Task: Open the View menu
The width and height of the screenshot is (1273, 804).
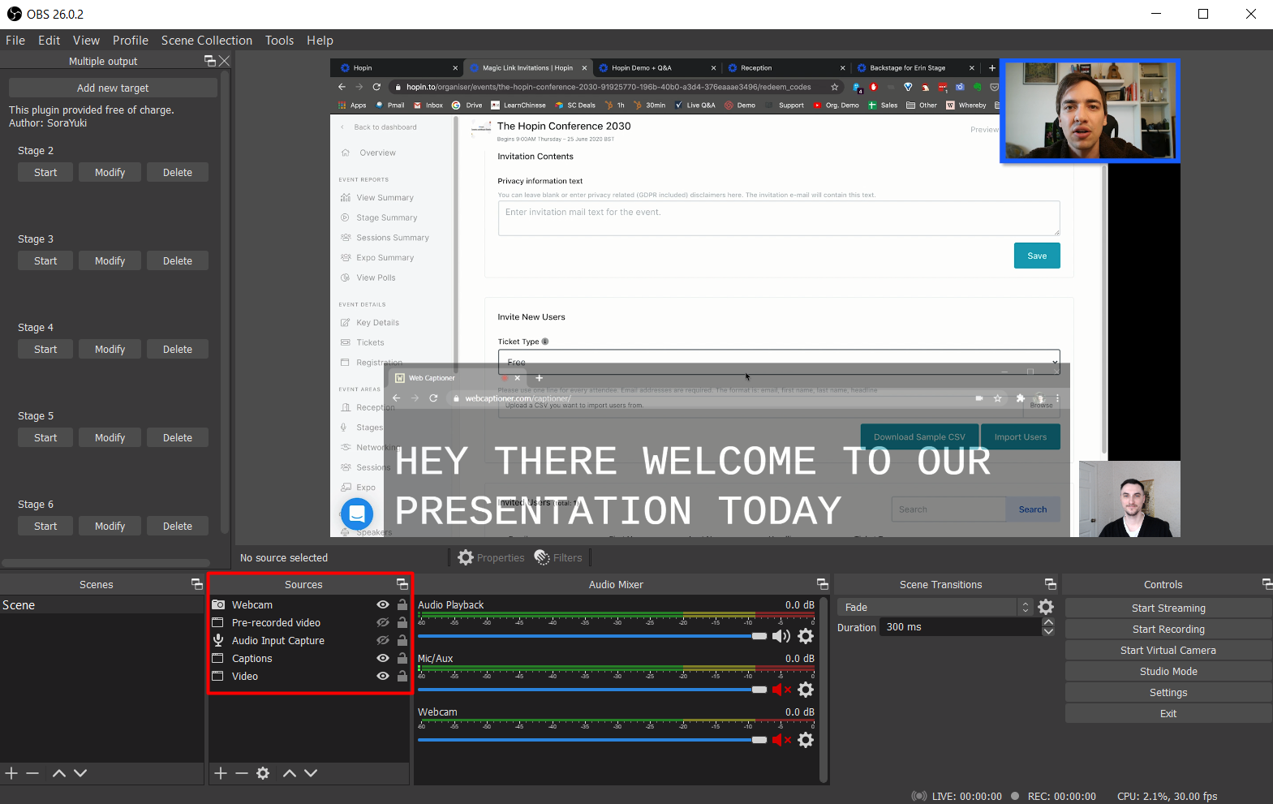Action: (x=86, y=40)
